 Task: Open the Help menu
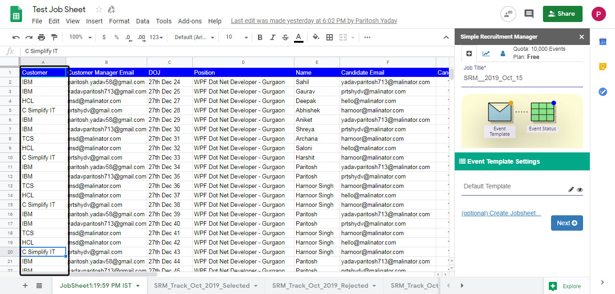(x=215, y=21)
